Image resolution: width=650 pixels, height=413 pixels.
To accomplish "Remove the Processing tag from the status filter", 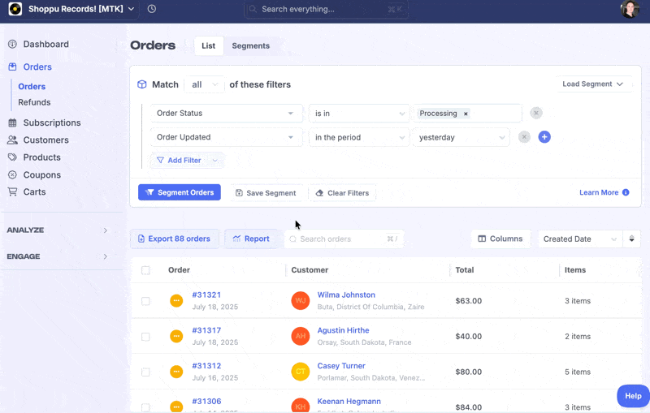I will click(x=466, y=114).
